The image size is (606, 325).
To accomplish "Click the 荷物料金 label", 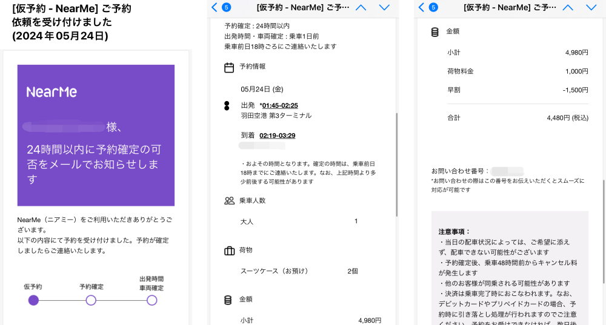I will [461, 71].
